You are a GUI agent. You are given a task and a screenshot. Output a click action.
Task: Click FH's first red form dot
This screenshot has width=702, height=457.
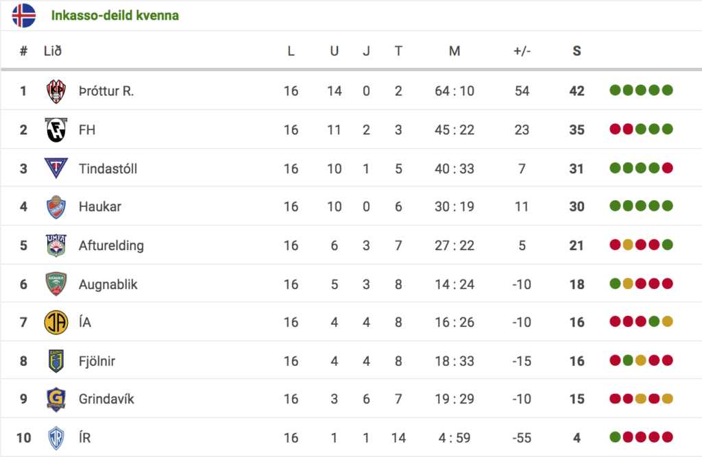615,129
